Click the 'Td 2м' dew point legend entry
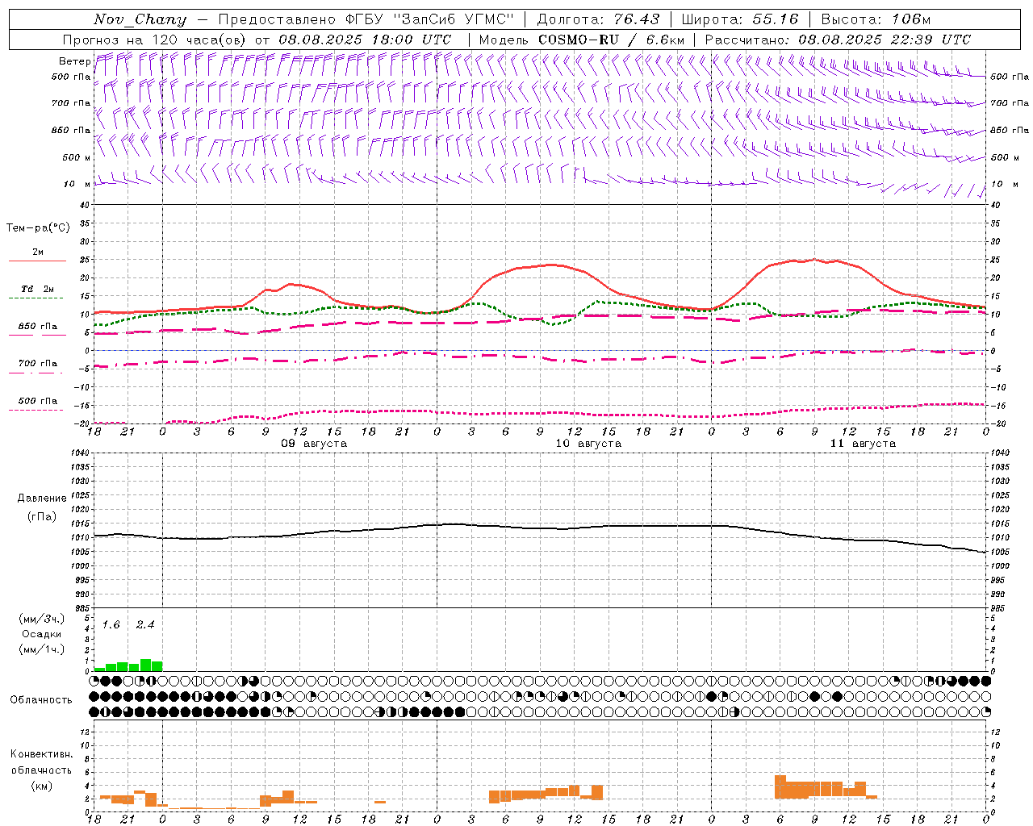Viewport: 1033px width, 826px height. coord(38,289)
